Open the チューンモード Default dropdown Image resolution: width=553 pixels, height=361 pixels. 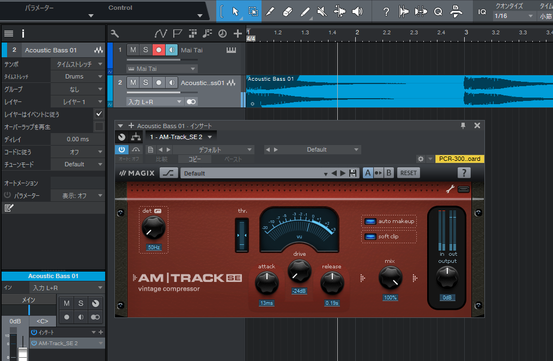[x=77, y=165]
